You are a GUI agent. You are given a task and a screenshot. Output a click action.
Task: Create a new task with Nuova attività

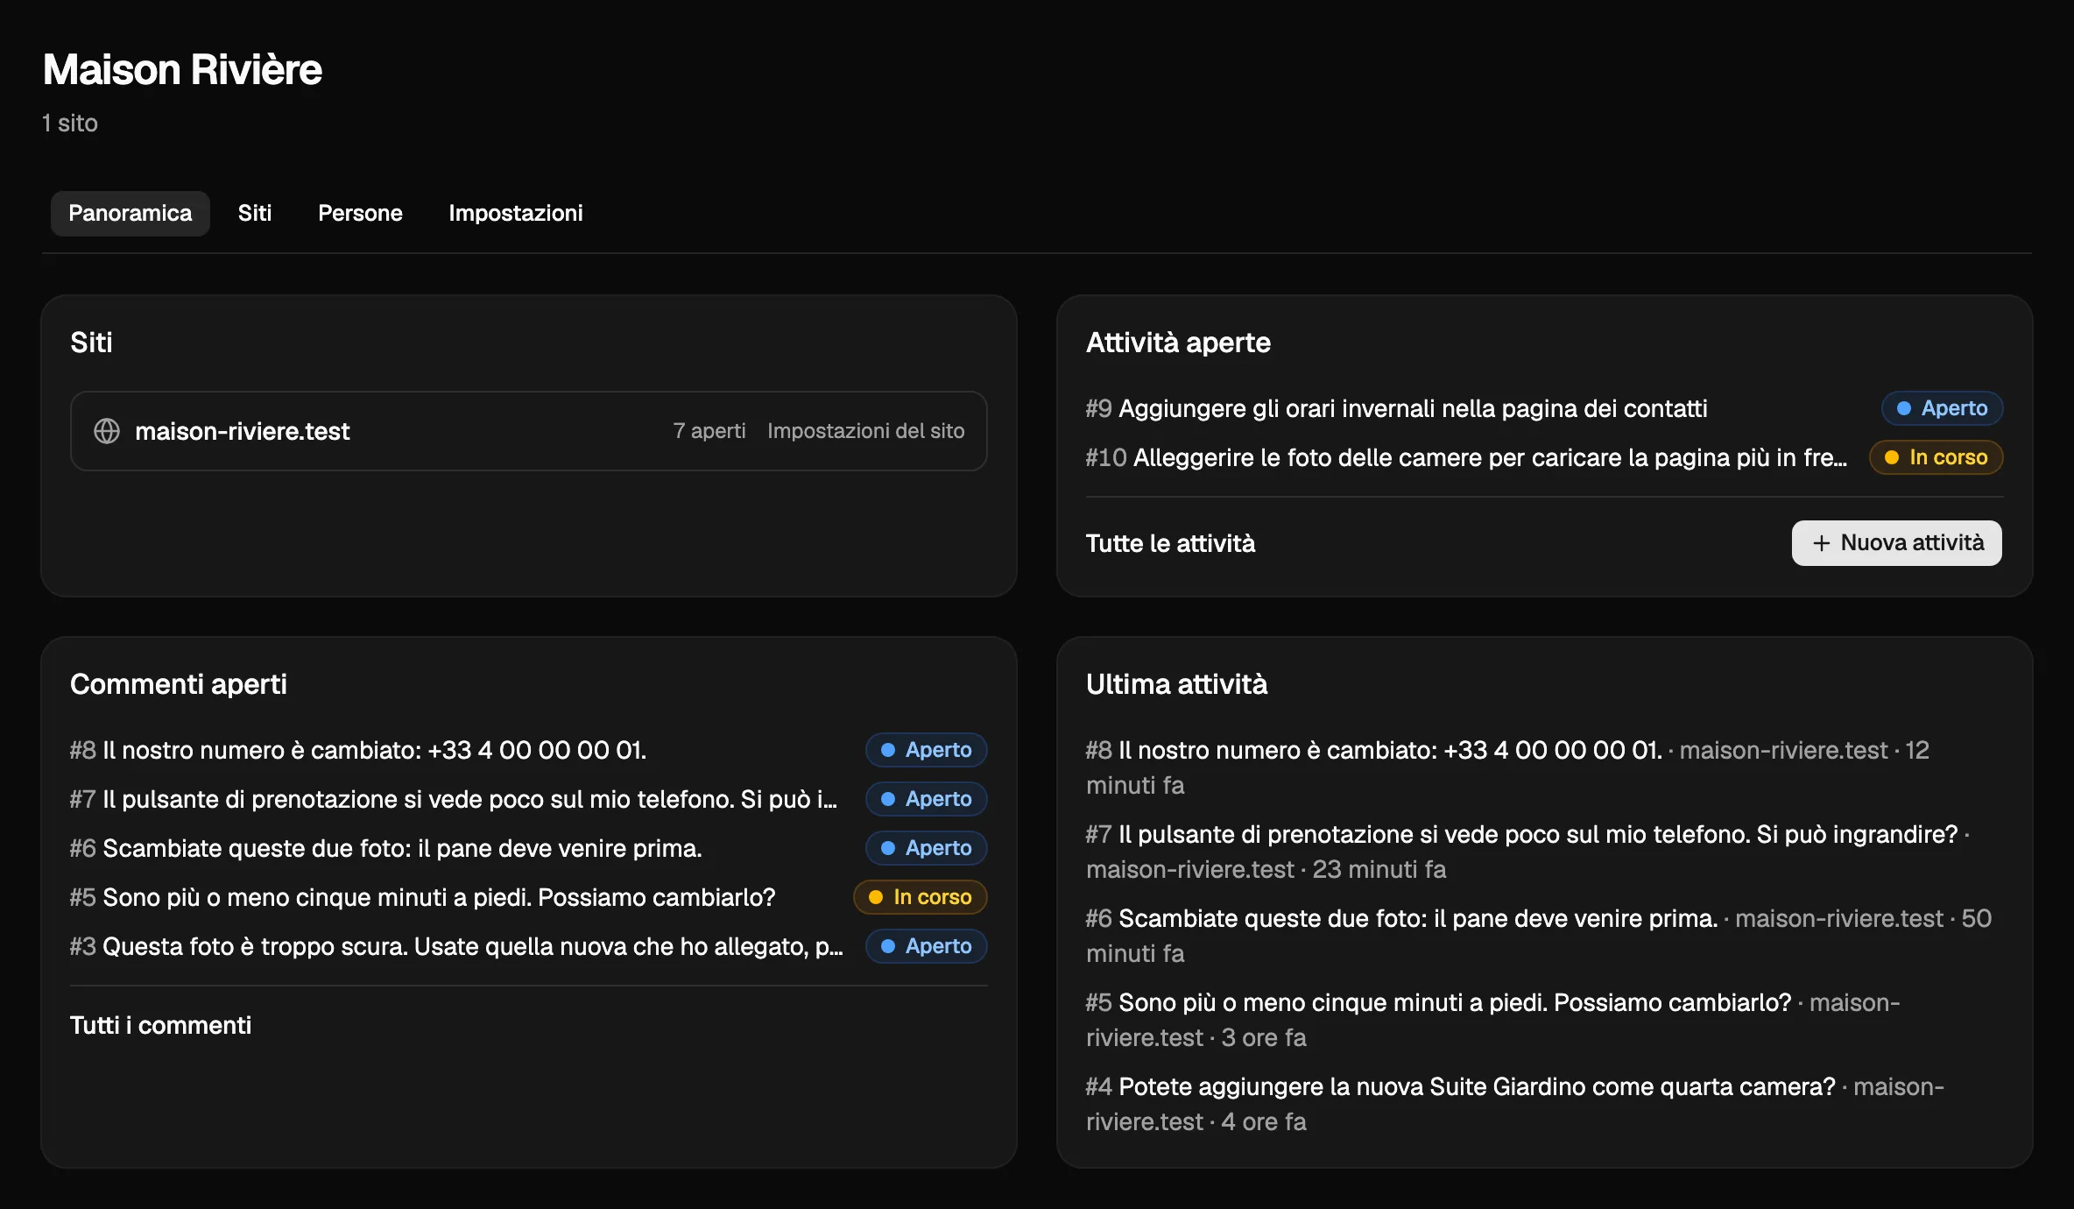pos(1896,543)
